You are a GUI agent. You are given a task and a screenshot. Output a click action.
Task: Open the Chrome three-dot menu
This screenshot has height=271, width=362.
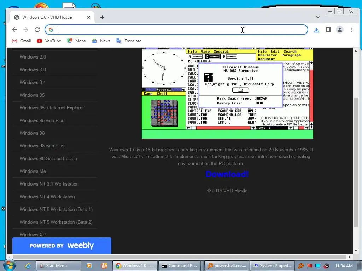pos(351,30)
